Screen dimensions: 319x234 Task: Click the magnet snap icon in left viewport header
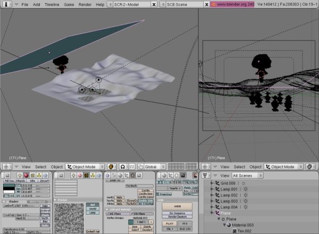(x=123, y=166)
